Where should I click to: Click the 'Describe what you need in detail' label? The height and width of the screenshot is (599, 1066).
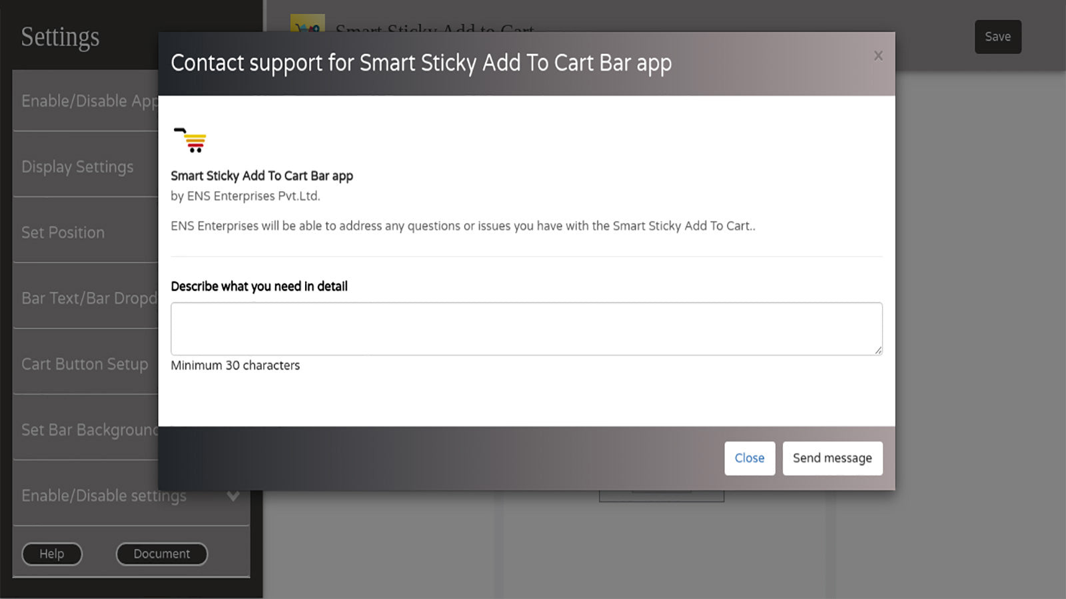(259, 286)
